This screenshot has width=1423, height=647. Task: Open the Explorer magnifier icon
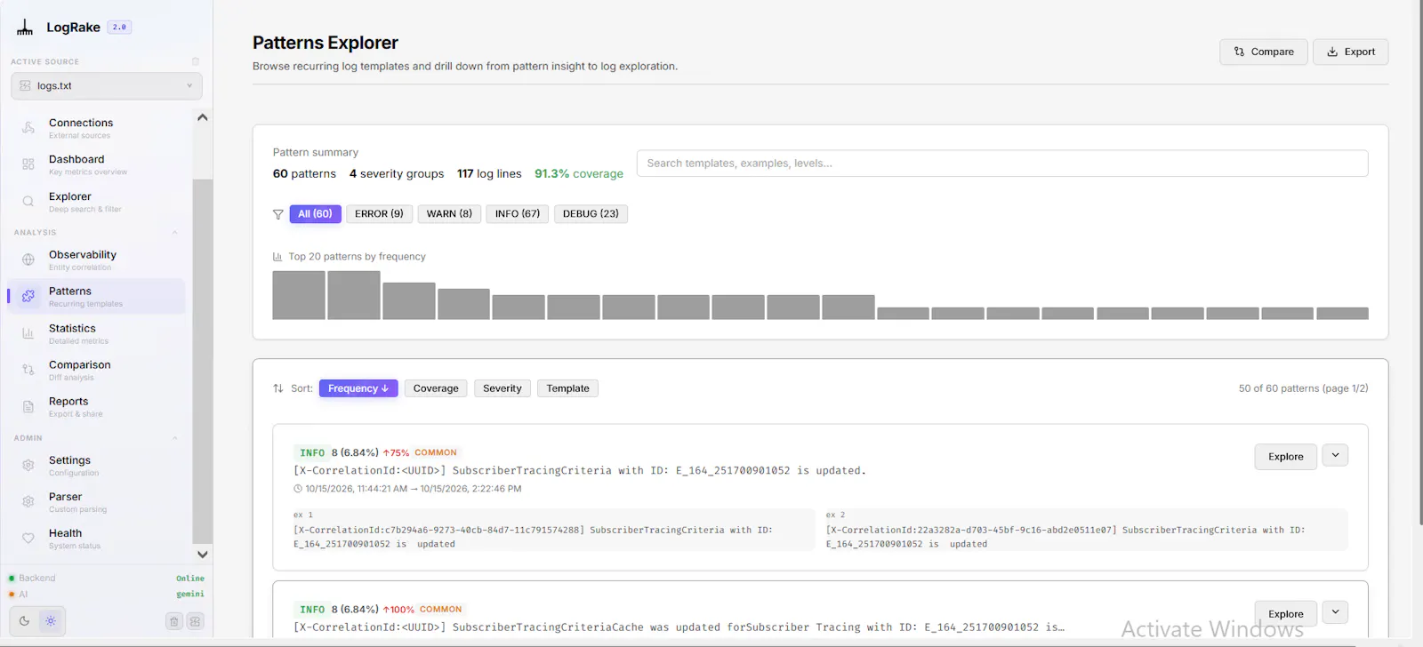point(28,202)
